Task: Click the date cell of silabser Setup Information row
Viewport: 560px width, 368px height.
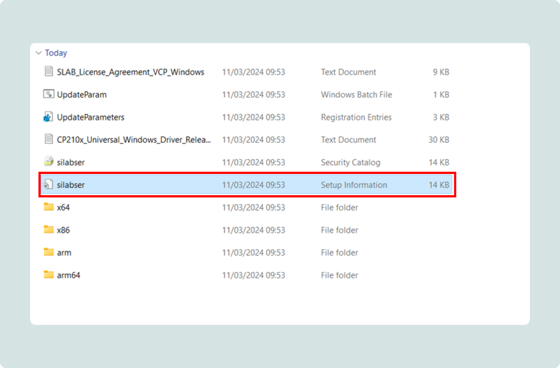Action: (253, 185)
